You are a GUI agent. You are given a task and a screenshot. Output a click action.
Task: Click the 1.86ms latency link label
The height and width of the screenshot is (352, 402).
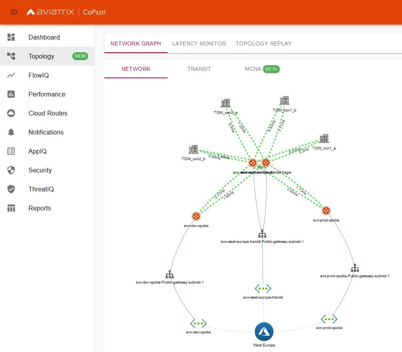[x=229, y=195]
